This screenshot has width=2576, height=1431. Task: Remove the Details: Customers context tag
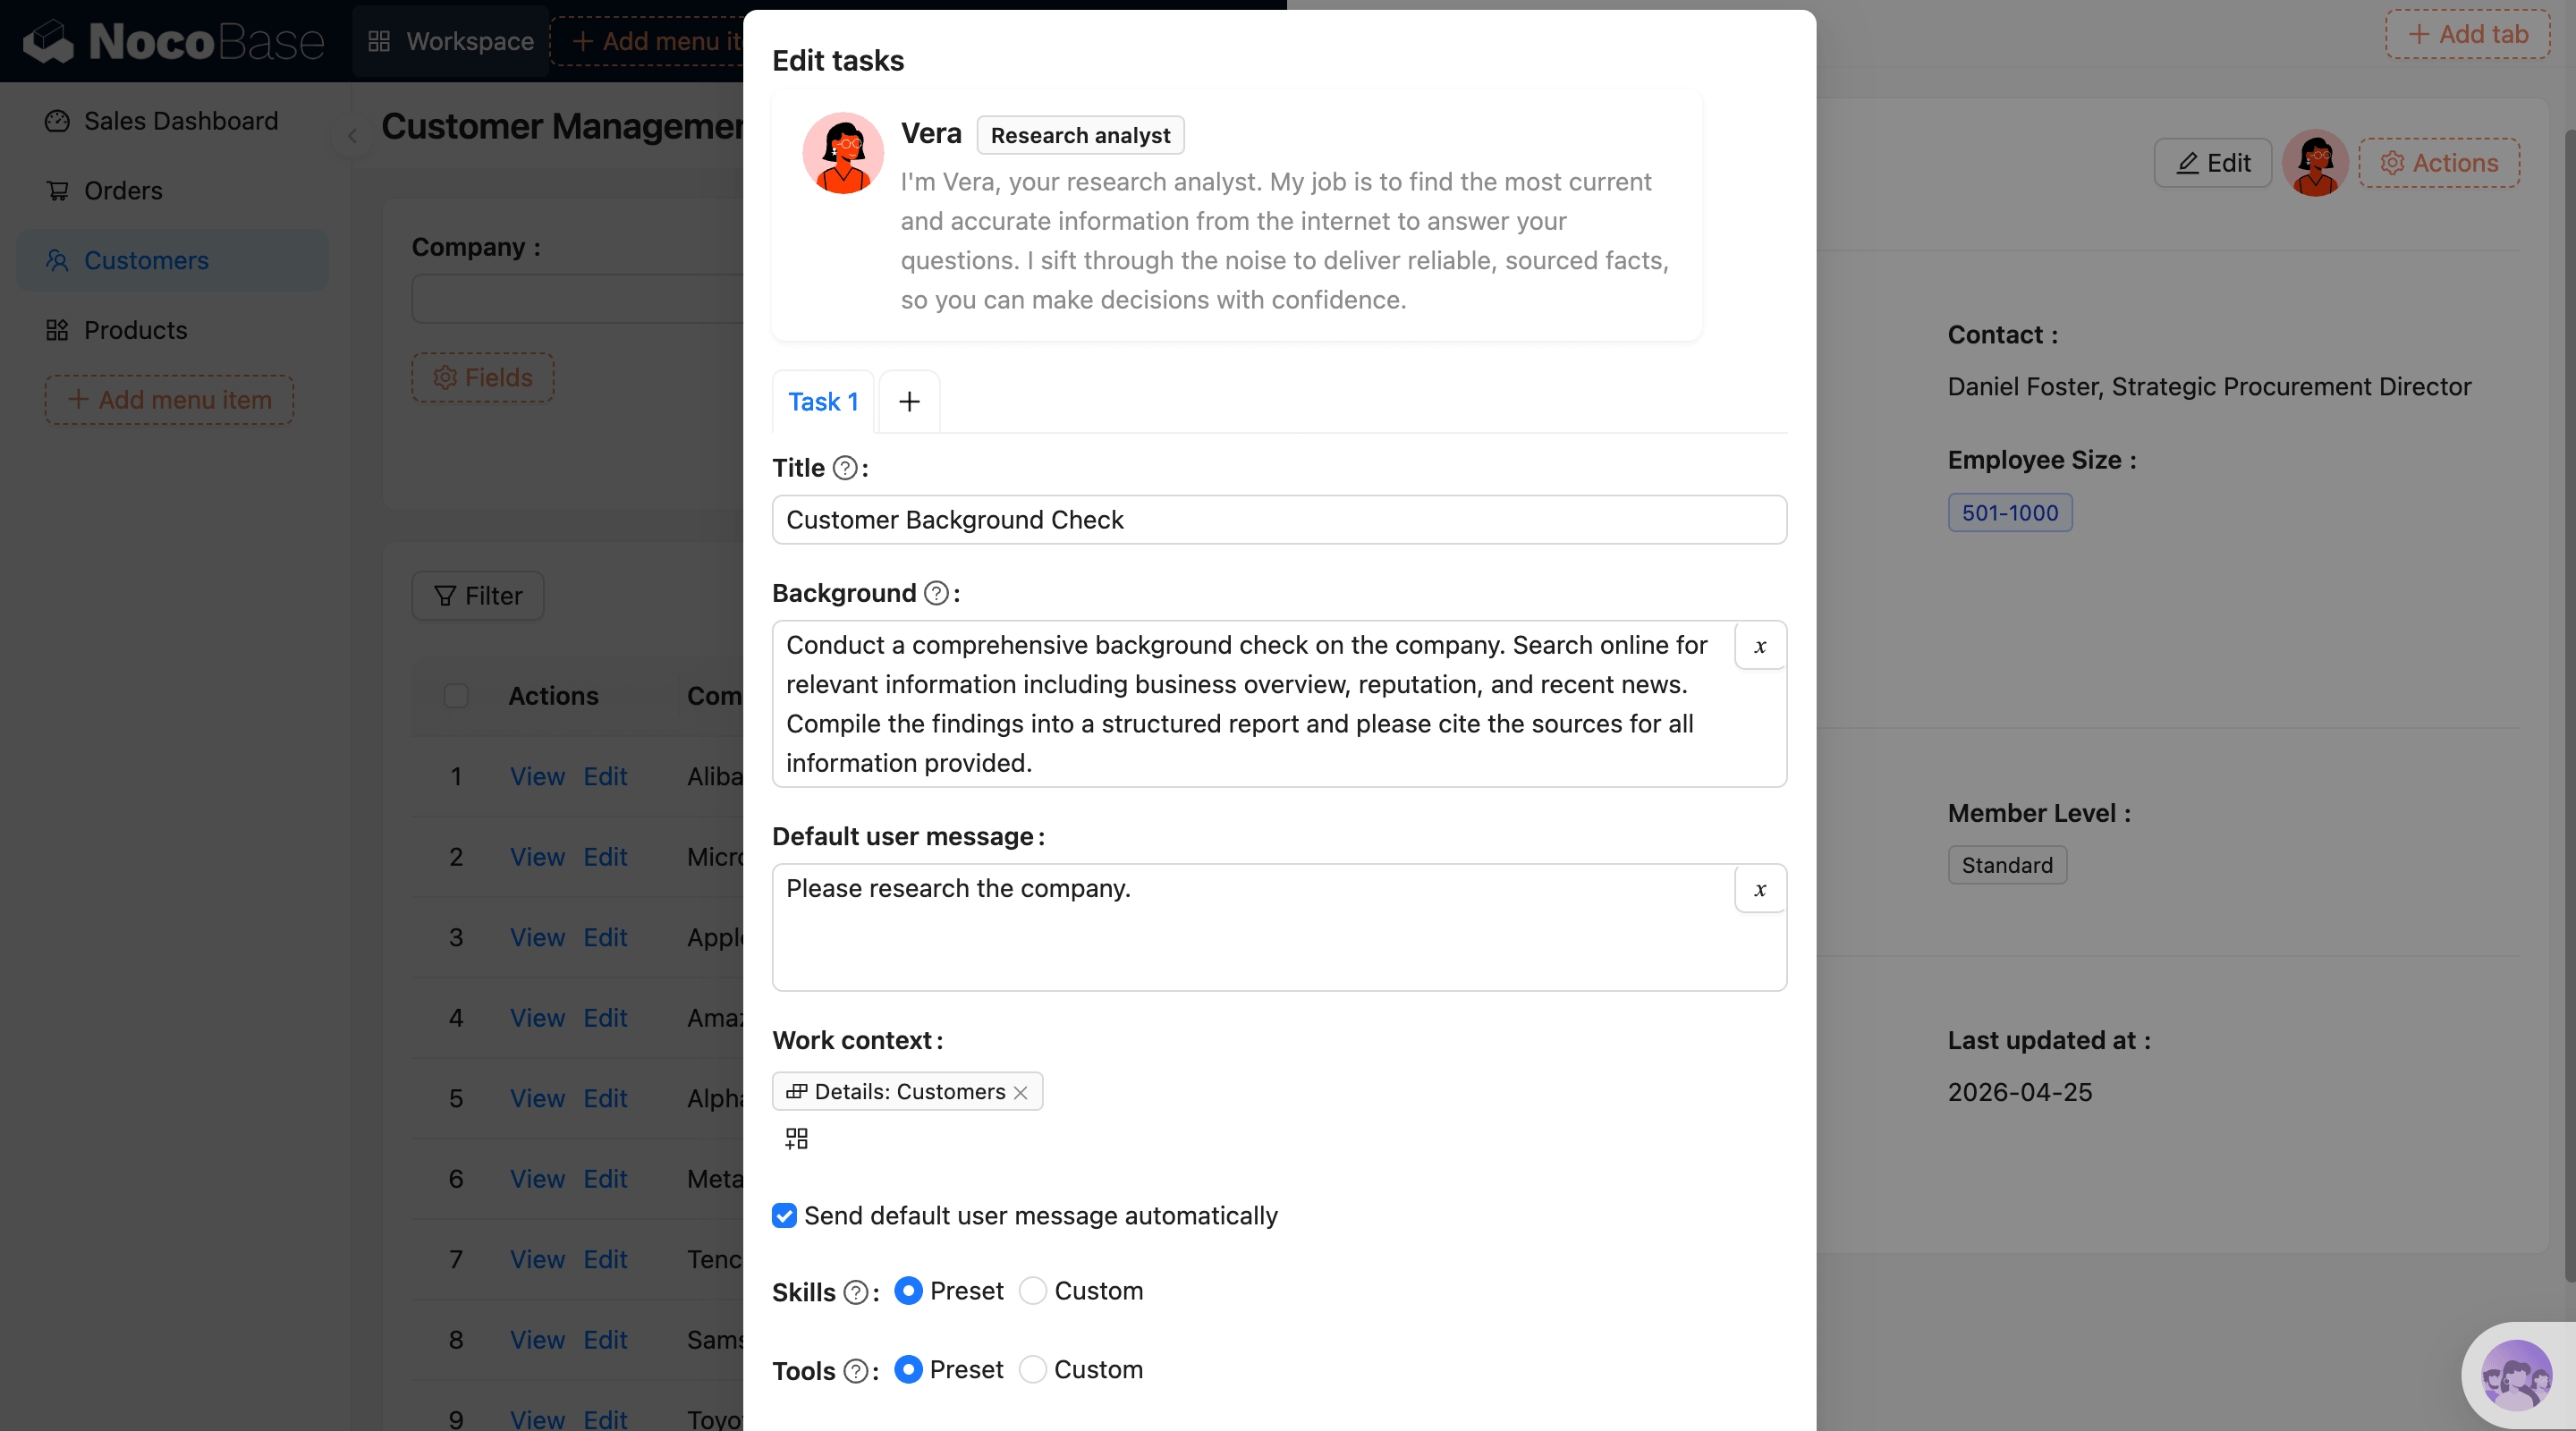(x=1020, y=1092)
